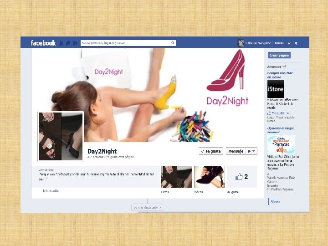Open the privacy shortcuts icon
Viewport: 328px width, 246px height.
(x=289, y=43)
